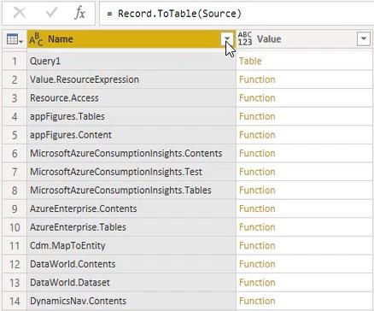Select the AzureEnterprise.Tables cell
This screenshot has height=311, width=374.
click(x=131, y=227)
